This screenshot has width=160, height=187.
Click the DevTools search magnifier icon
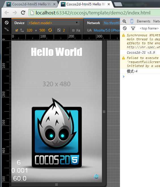pos(124,21)
